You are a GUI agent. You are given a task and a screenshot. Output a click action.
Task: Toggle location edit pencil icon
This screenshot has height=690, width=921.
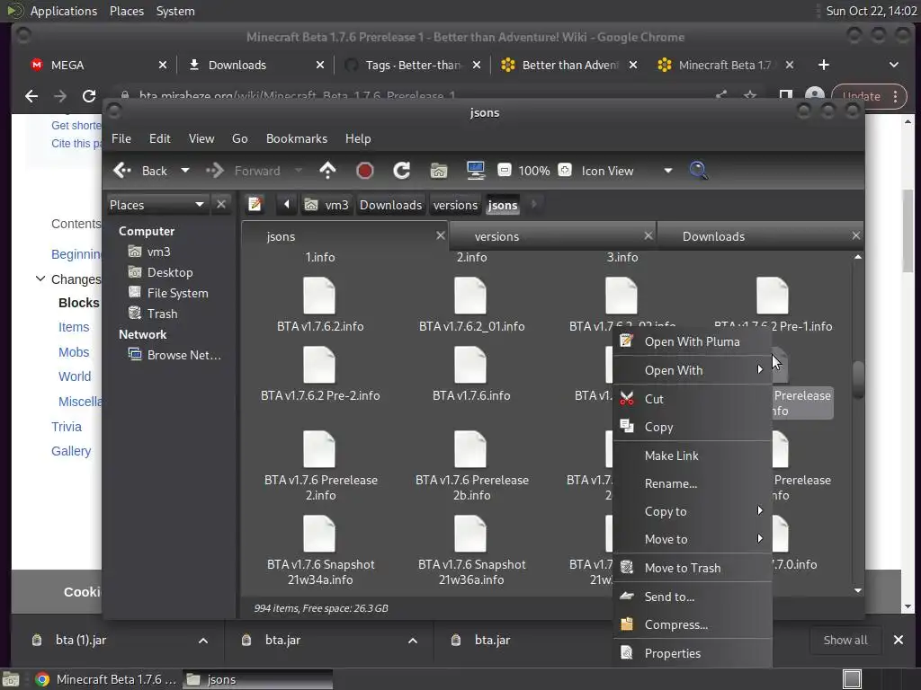[255, 204]
